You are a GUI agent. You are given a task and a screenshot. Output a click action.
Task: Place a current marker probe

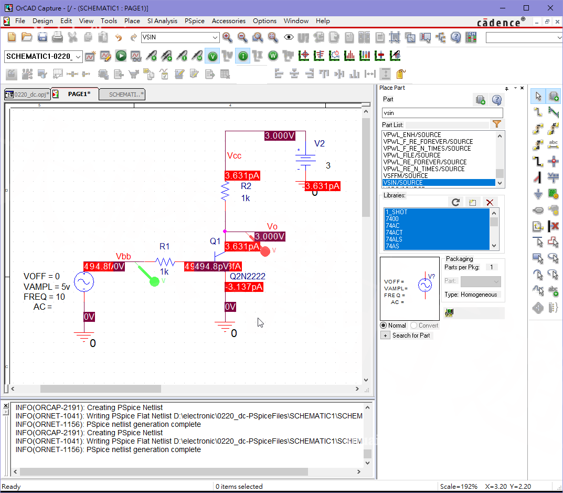tap(182, 56)
